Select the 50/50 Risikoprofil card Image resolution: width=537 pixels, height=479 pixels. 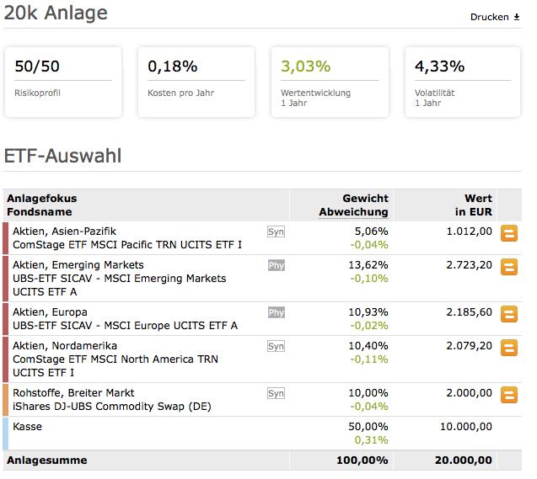tap(62, 82)
